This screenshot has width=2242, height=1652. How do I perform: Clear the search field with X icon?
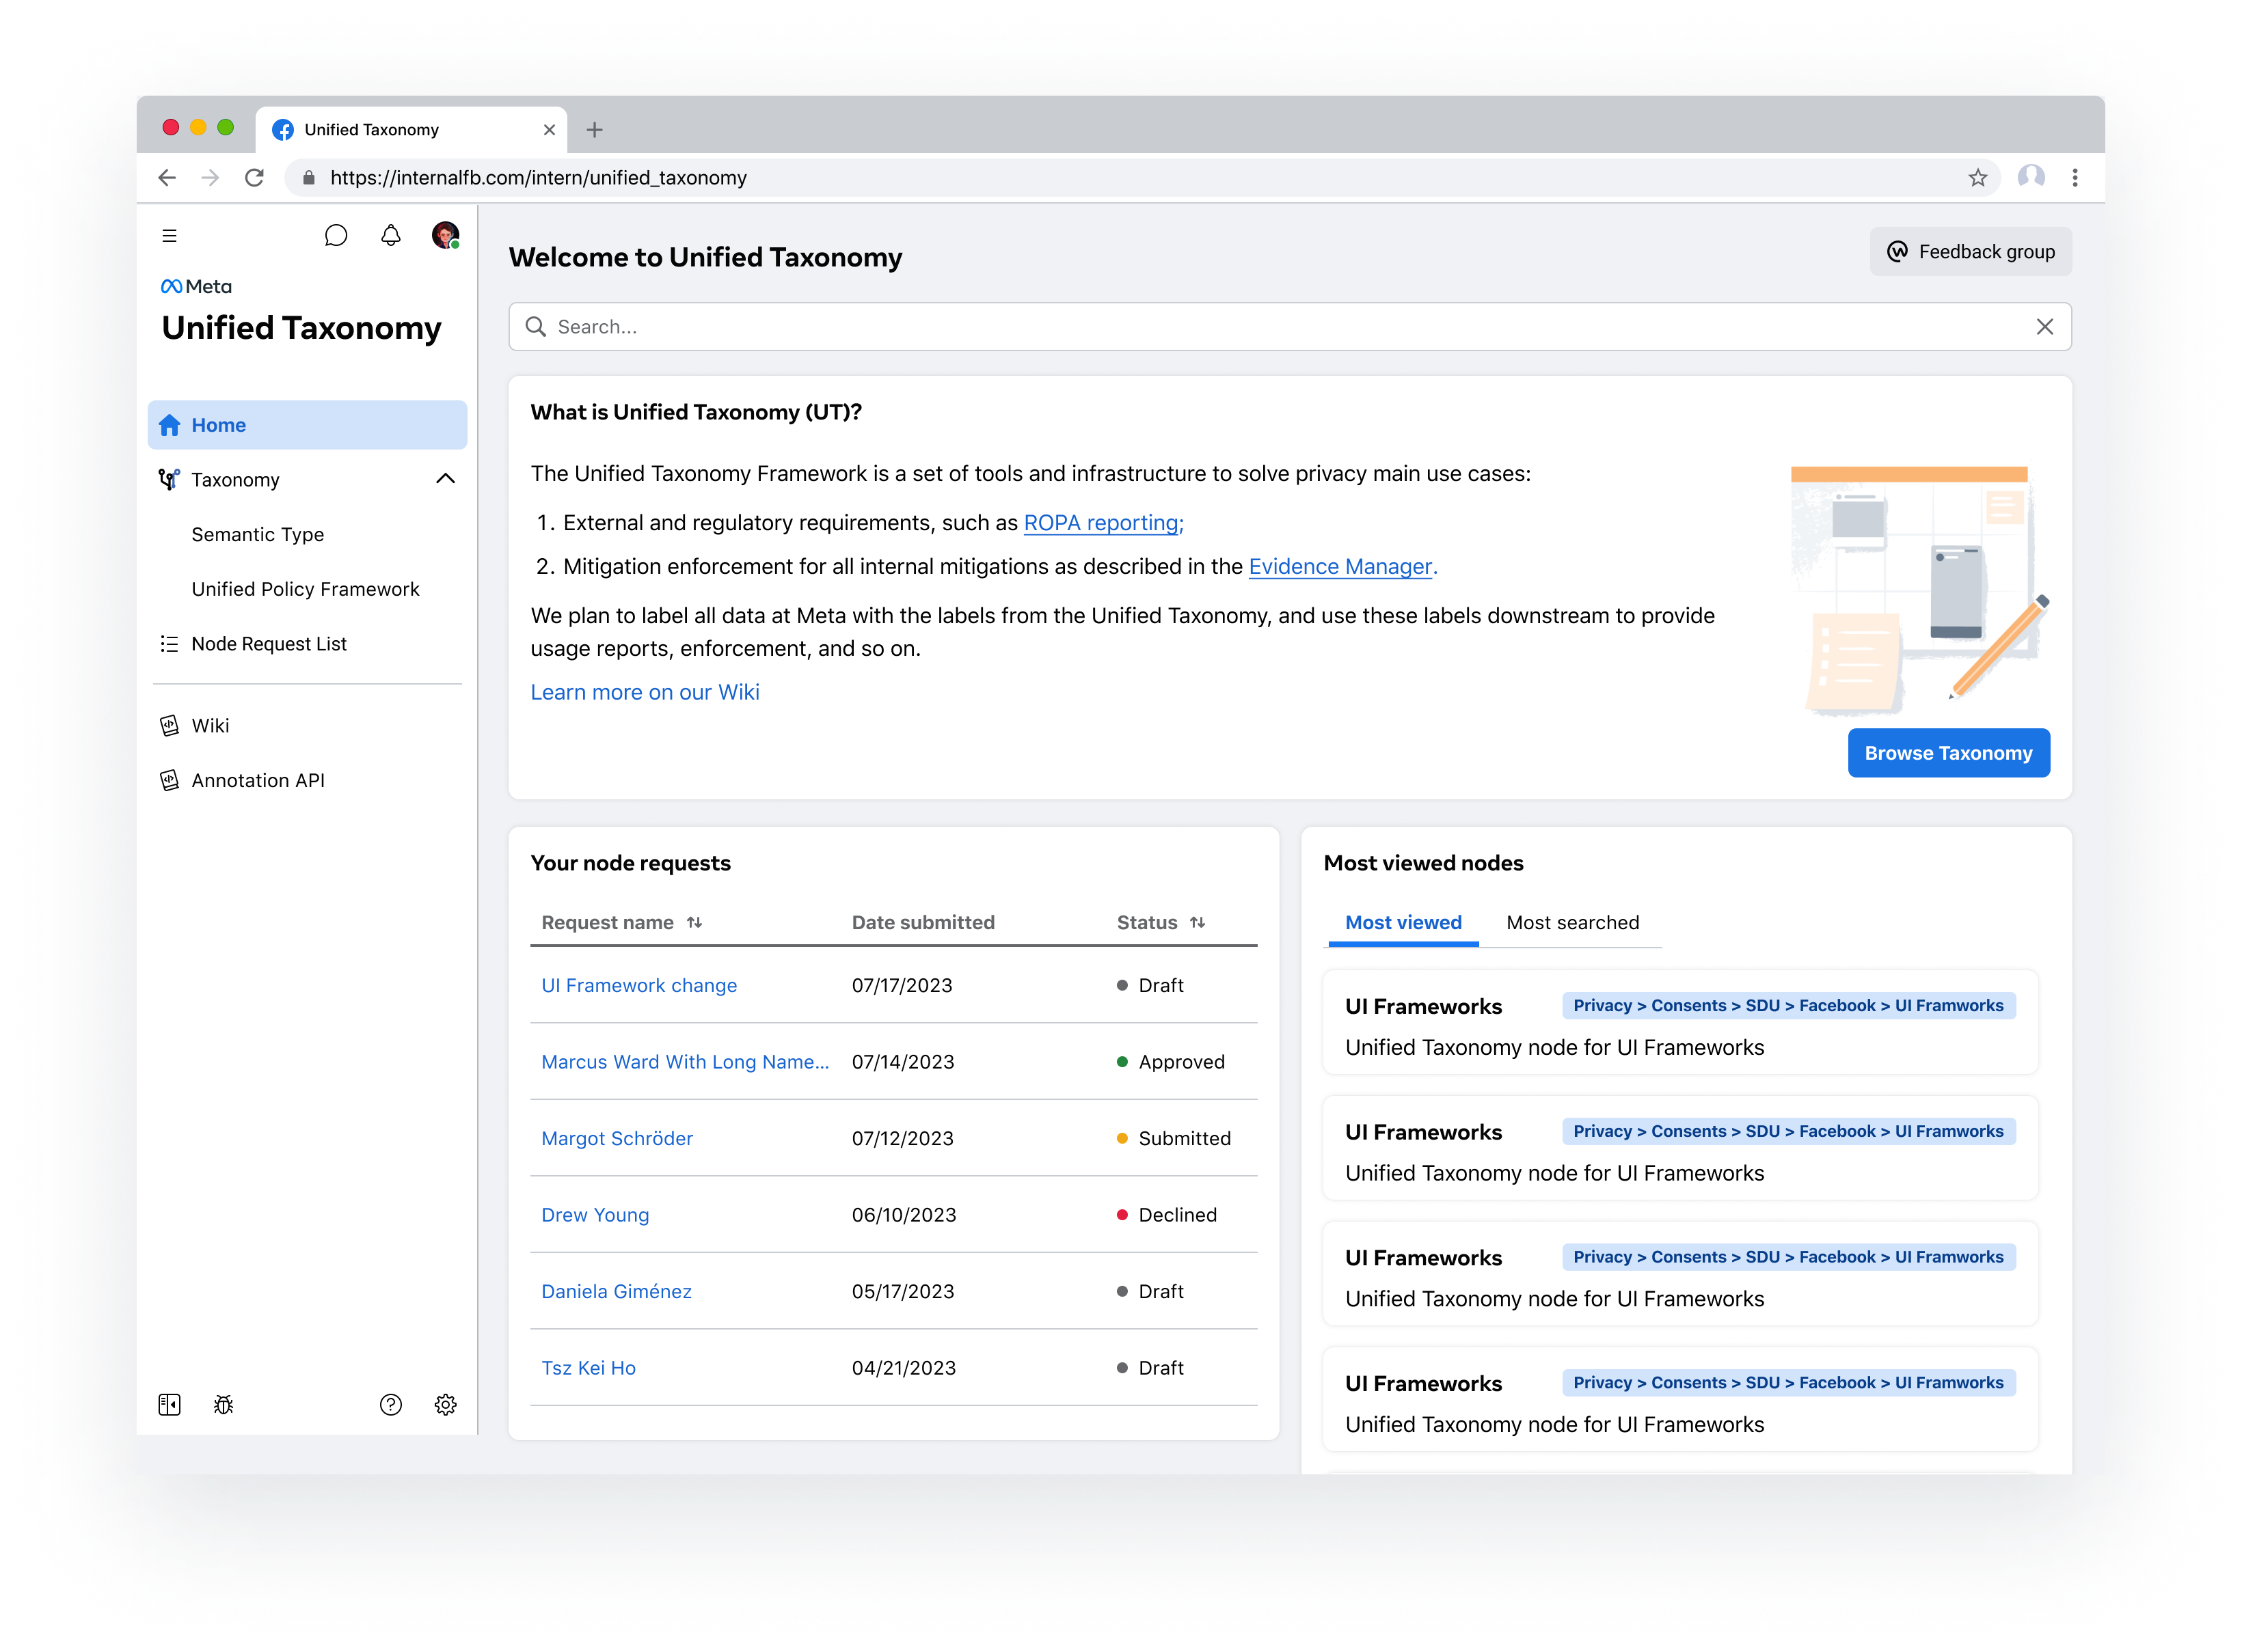[x=2045, y=327]
